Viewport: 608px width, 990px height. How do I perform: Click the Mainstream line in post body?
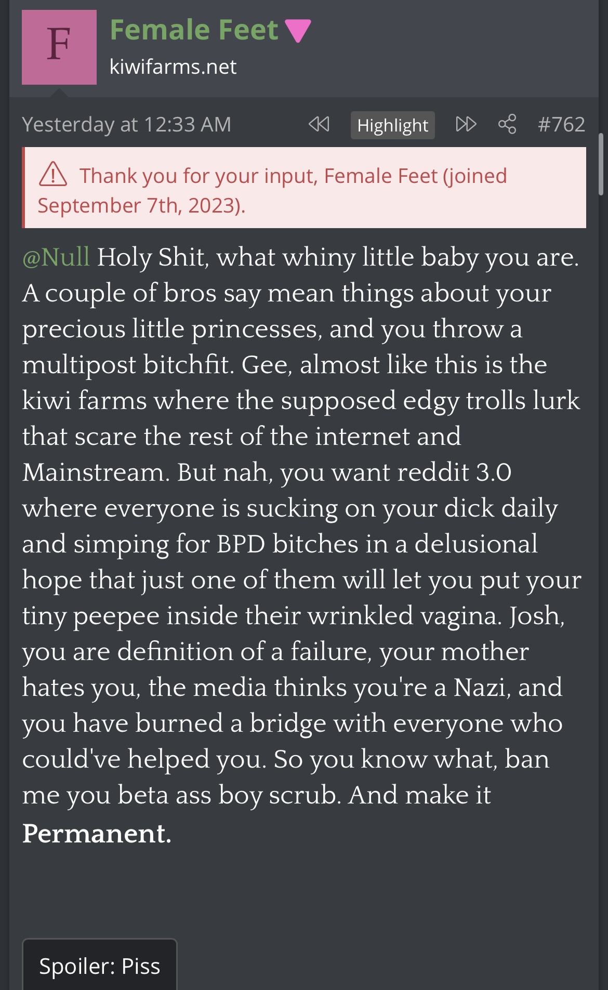tap(267, 472)
